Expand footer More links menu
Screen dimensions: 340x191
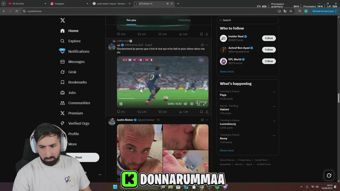point(250,164)
